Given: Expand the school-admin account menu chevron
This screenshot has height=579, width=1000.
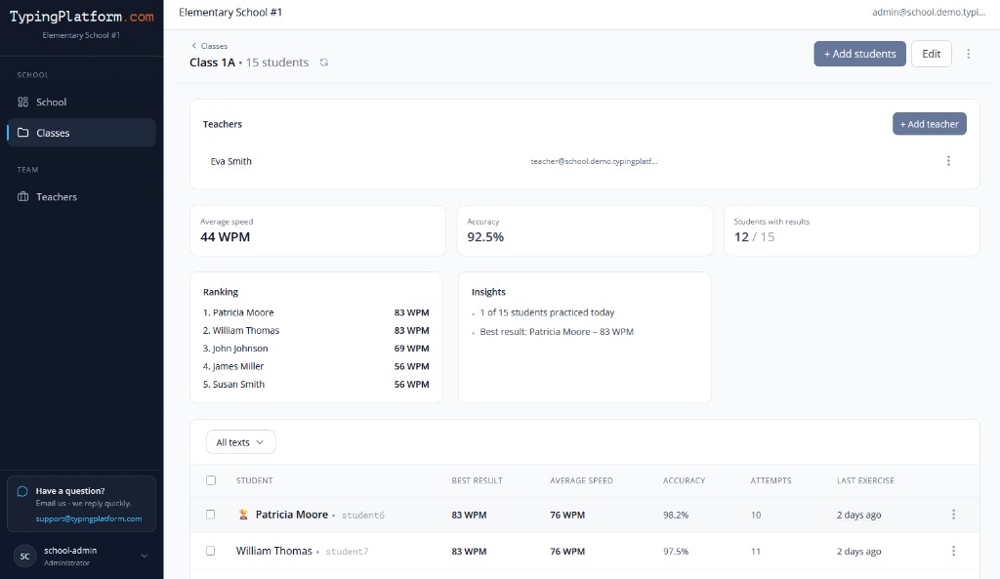Looking at the screenshot, I should [x=145, y=556].
